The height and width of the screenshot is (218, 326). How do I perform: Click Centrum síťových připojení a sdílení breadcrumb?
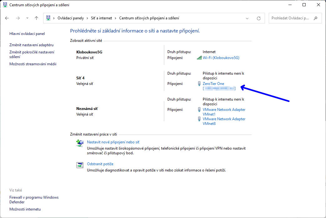pyautogui.click(x=149, y=18)
